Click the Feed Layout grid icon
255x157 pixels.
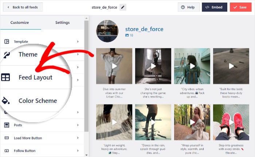(5, 77)
